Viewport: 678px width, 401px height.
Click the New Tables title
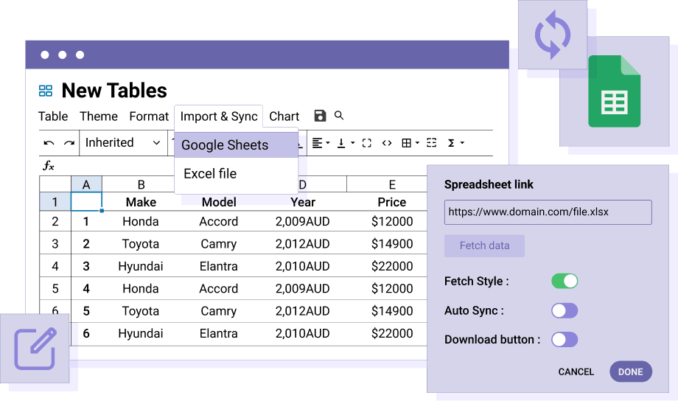click(114, 91)
